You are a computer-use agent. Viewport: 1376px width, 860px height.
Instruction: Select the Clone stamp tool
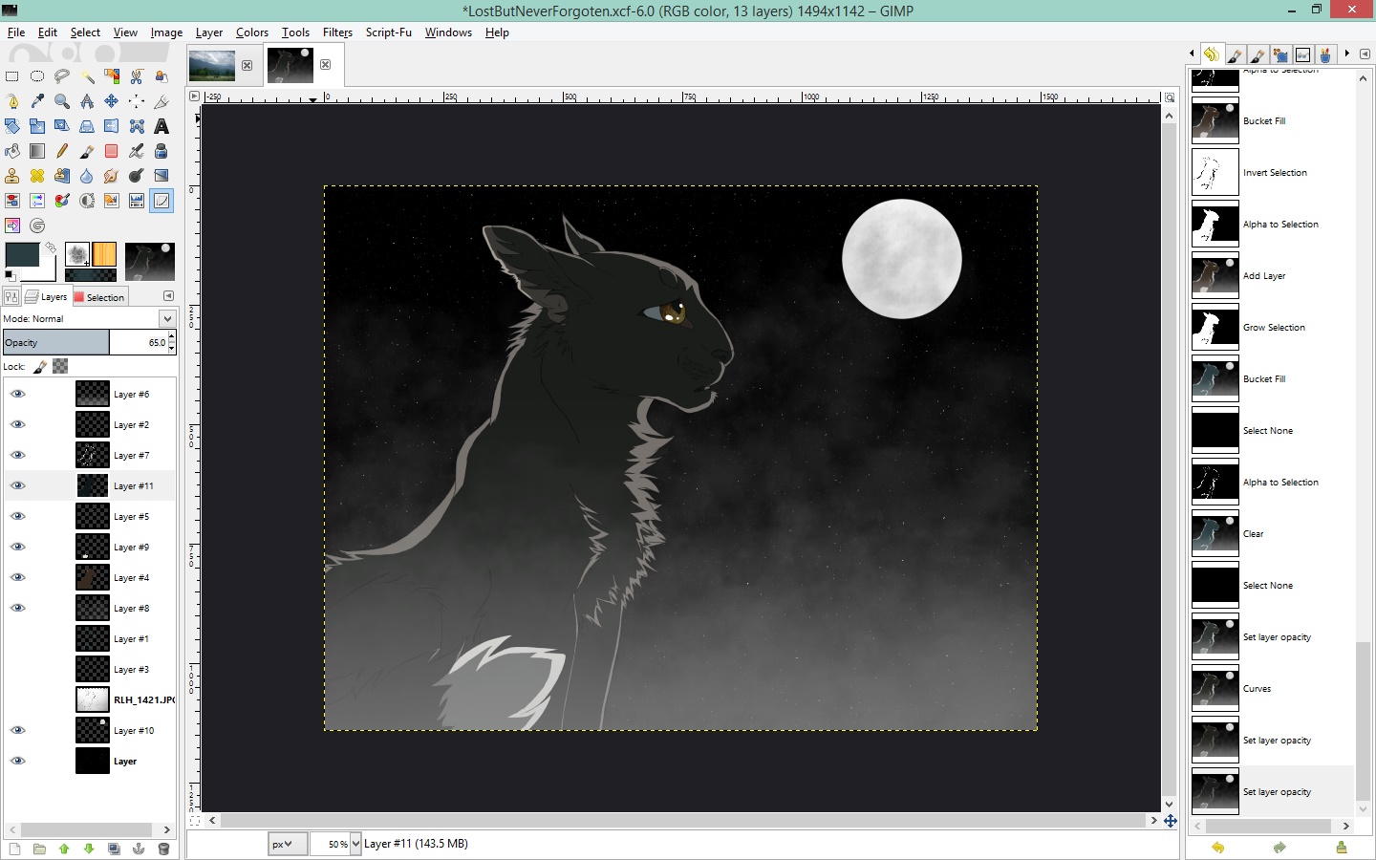(x=11, y=175)
